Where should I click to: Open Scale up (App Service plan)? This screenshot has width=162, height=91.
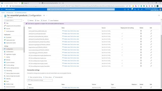tap(13, 73)
